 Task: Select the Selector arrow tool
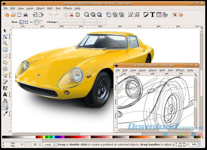(5, 31)
